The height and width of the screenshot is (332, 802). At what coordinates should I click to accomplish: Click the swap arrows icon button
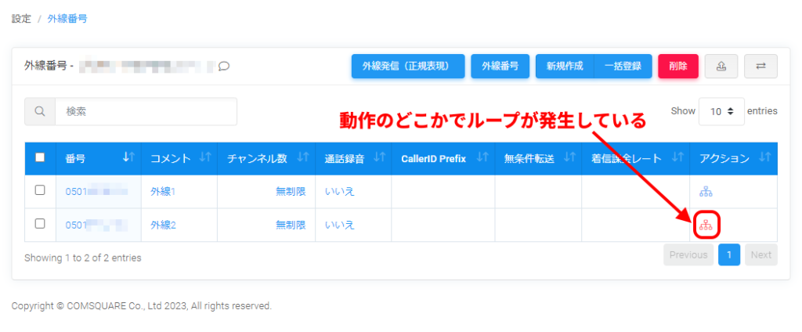click(760, 67)
